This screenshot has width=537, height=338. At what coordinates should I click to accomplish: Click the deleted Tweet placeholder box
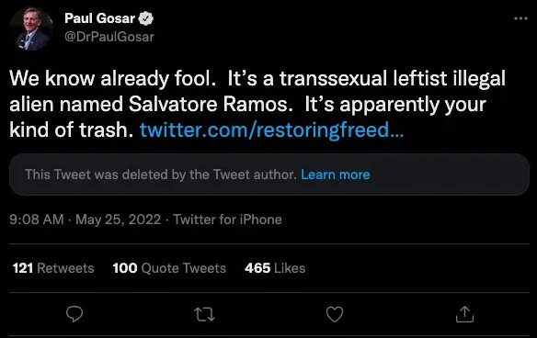(x=269, y=175)
